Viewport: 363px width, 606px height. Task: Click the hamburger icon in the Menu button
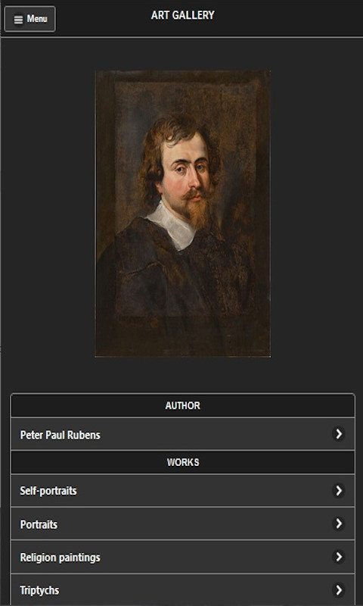18,20
